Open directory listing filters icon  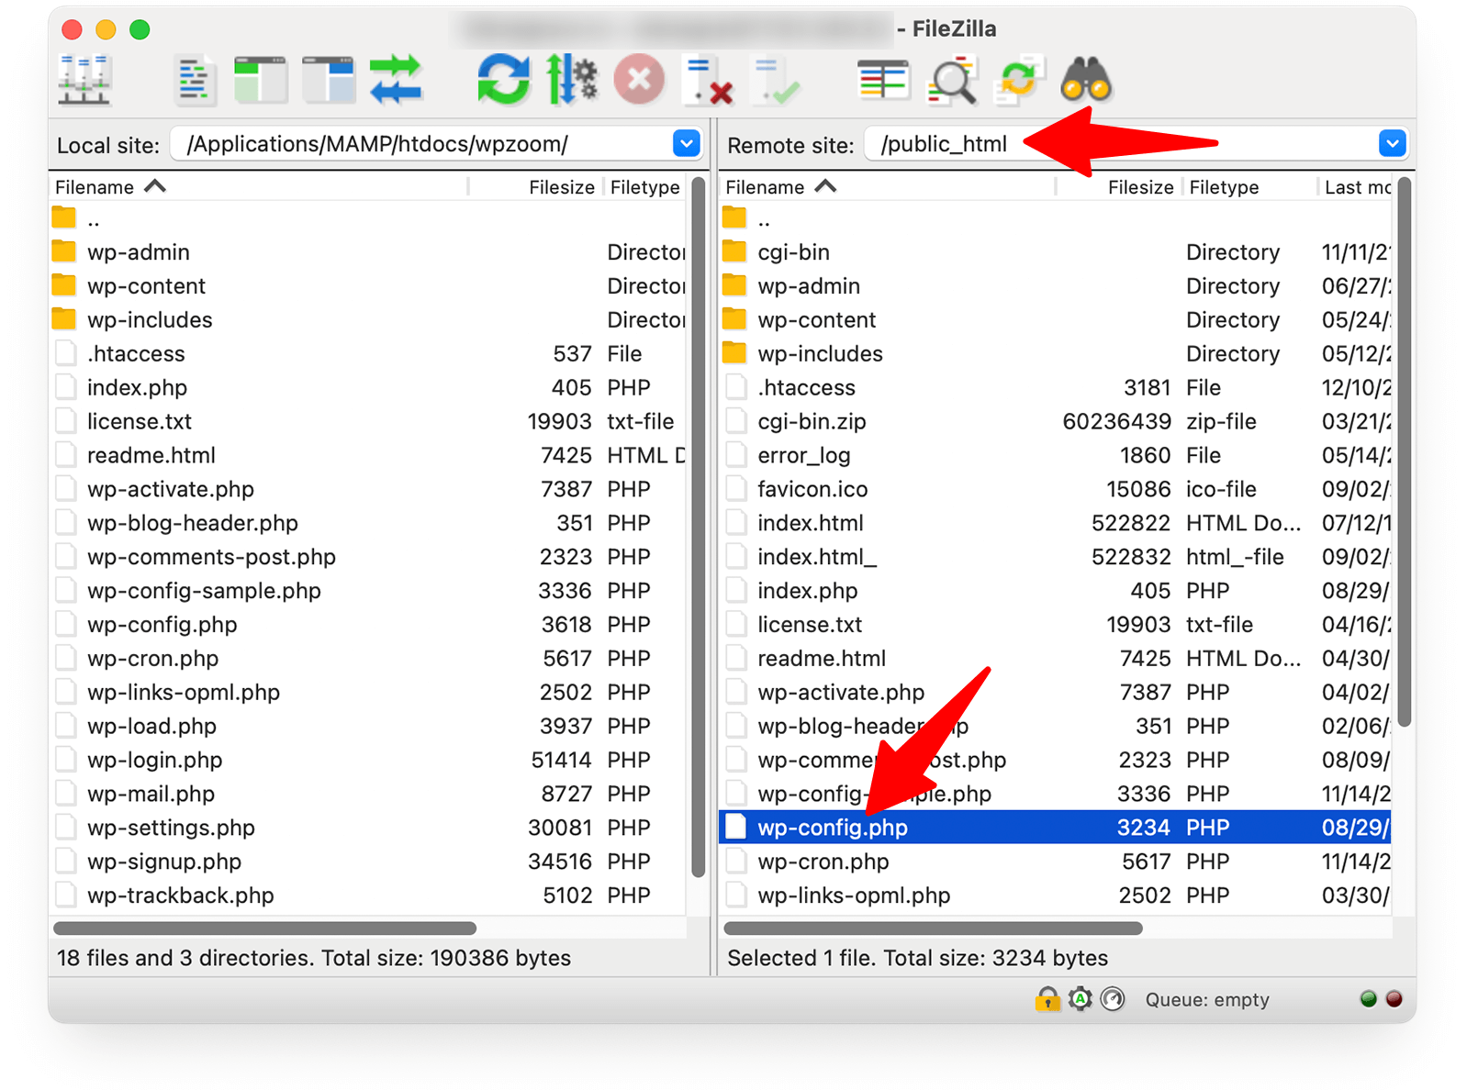point(882,80)
